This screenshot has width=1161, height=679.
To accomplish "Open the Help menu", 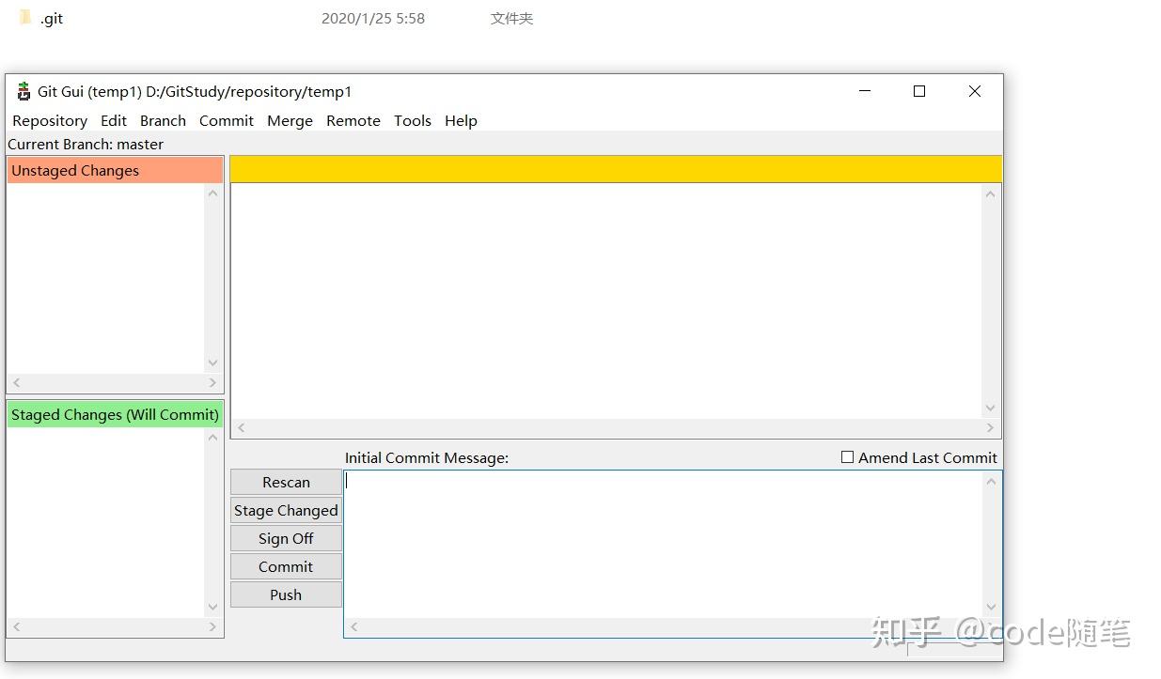I will coord(461,120).
